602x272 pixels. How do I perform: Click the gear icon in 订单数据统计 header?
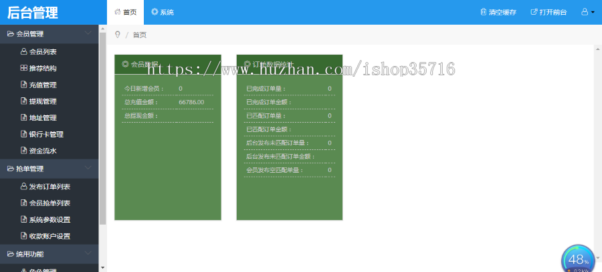[x=247, y=64]
